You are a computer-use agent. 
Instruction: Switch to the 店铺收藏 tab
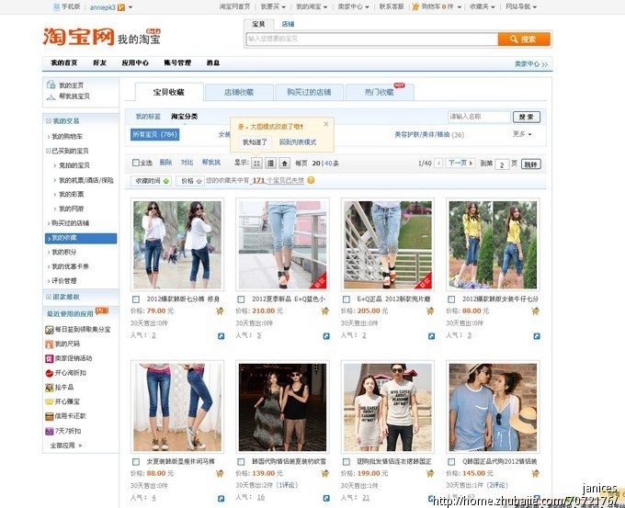pos(239,92)
